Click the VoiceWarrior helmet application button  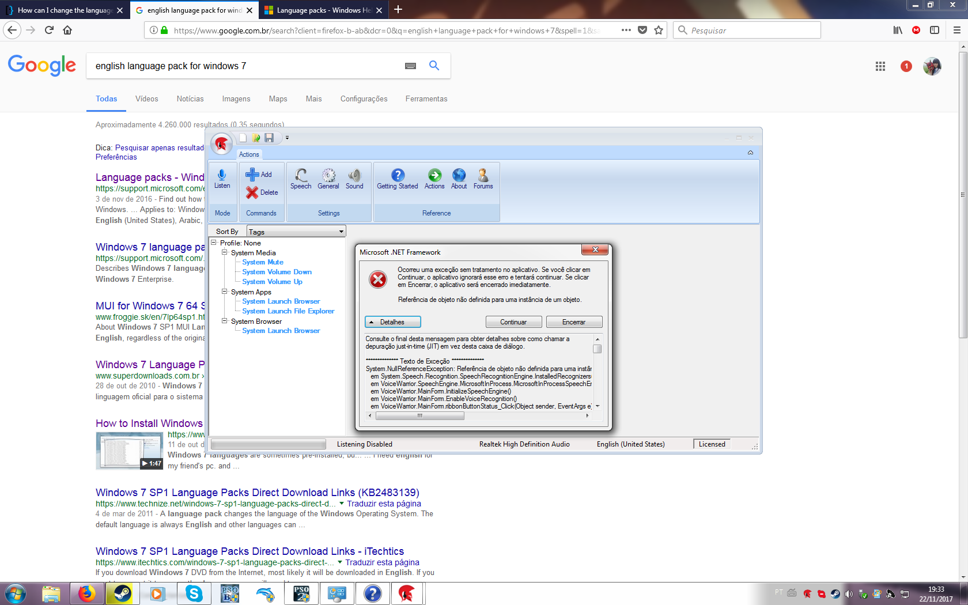(222, 143)
